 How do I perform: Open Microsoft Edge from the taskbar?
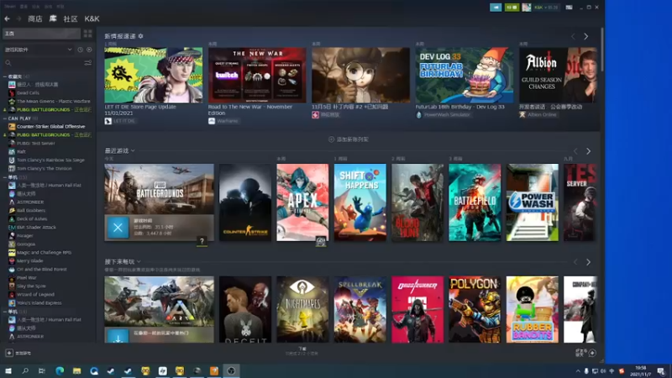pos(60,370)
